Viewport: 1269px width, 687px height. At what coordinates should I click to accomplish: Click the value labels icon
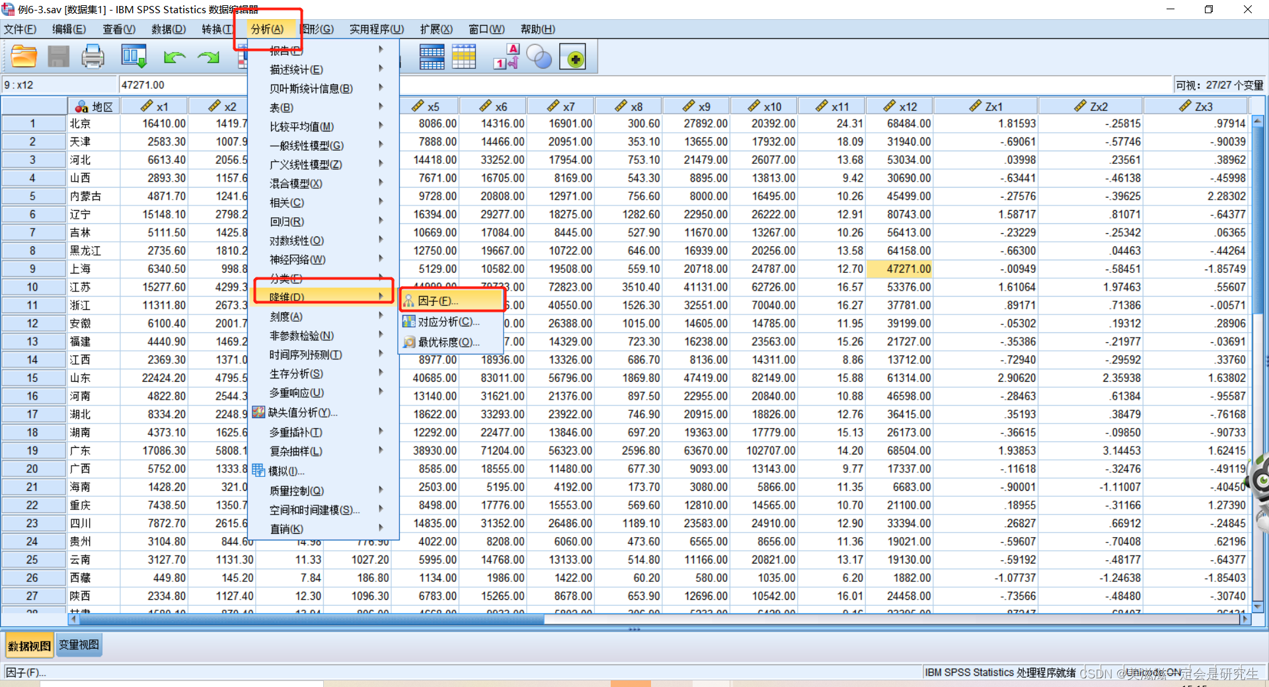[x=507, y=57]
